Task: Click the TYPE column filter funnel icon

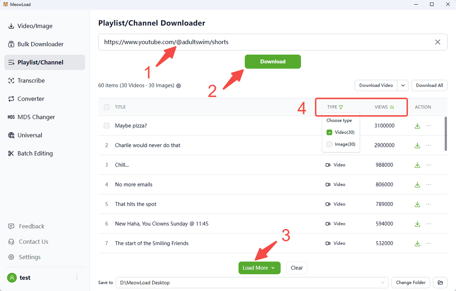Action: coord(341,107)
